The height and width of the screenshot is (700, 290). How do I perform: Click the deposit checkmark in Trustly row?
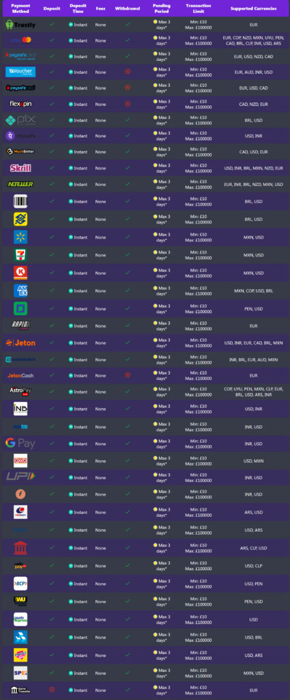[52, 25]
